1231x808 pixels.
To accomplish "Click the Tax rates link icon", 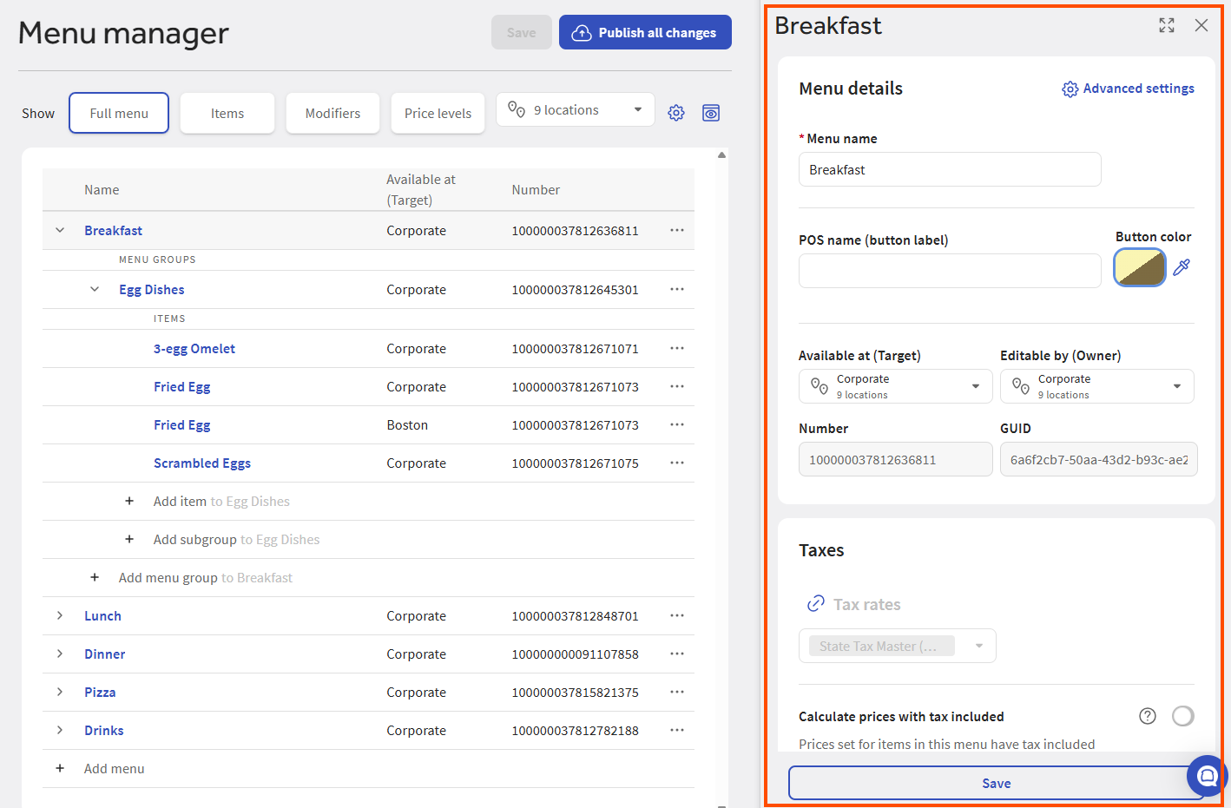I will click(x=816, y=603).
